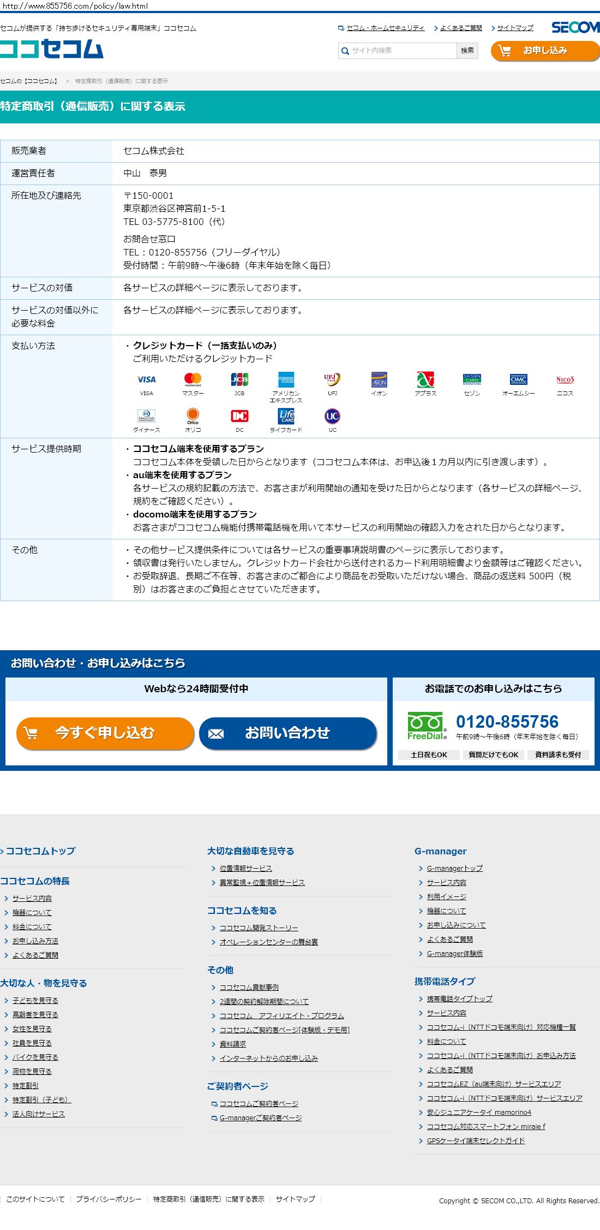This screenshot has height=1230, width=600.
Task: Open ココセコム対応スマートフォン miraie f link
Action: coord(486,1126)
